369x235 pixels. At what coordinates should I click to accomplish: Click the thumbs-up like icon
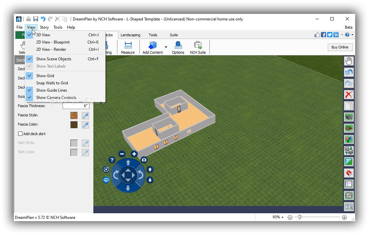click(317, 35)
